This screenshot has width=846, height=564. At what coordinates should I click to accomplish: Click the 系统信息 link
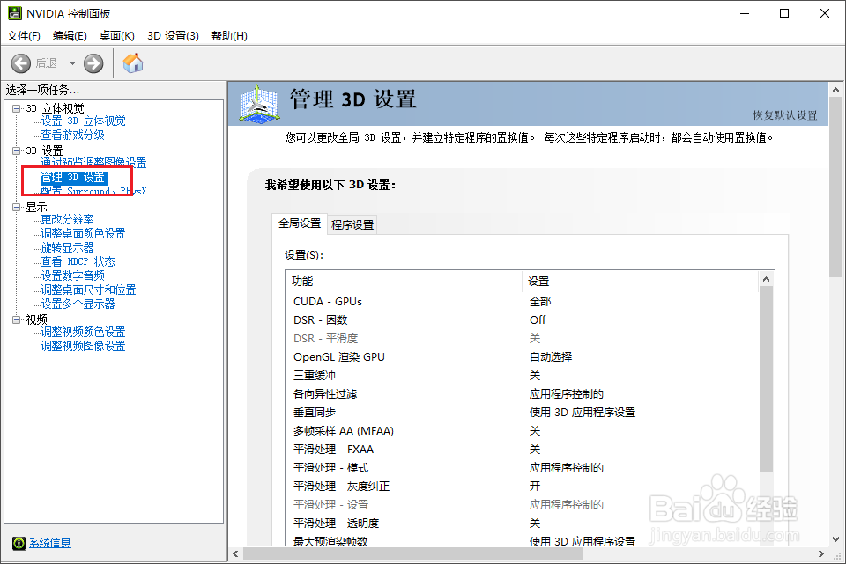[x=50, y=543]
